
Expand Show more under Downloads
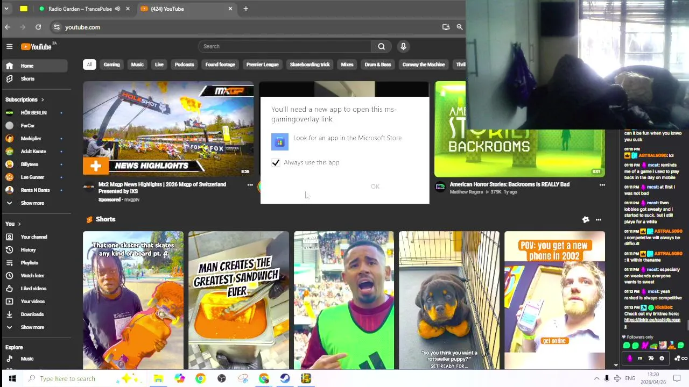35,327
